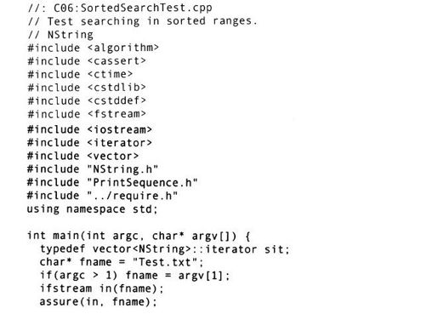Click the #include <fstream> line
The height and width of the screenshot is (314, 438).
click(87, 114)
